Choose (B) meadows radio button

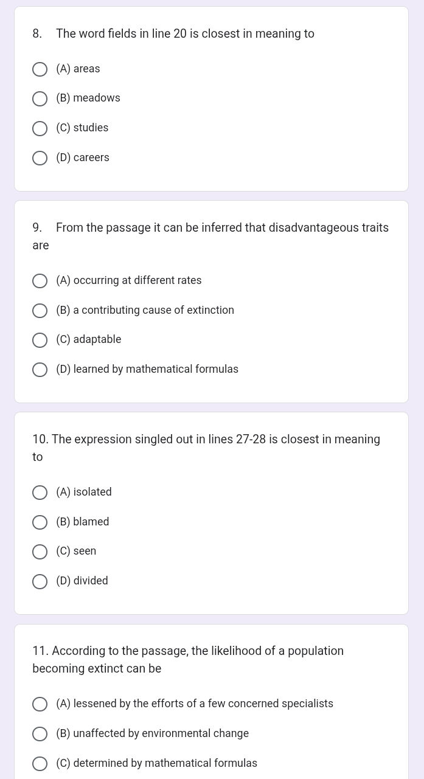click(40, 99)
